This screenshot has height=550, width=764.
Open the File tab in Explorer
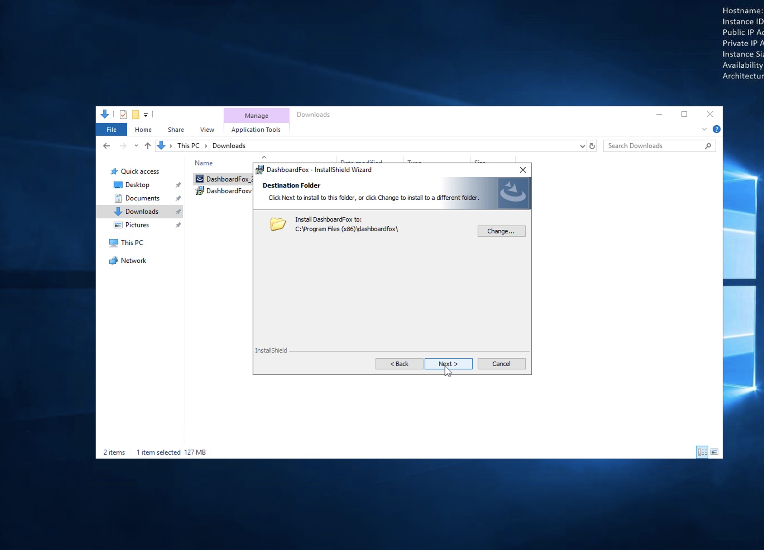coord(111,130)
